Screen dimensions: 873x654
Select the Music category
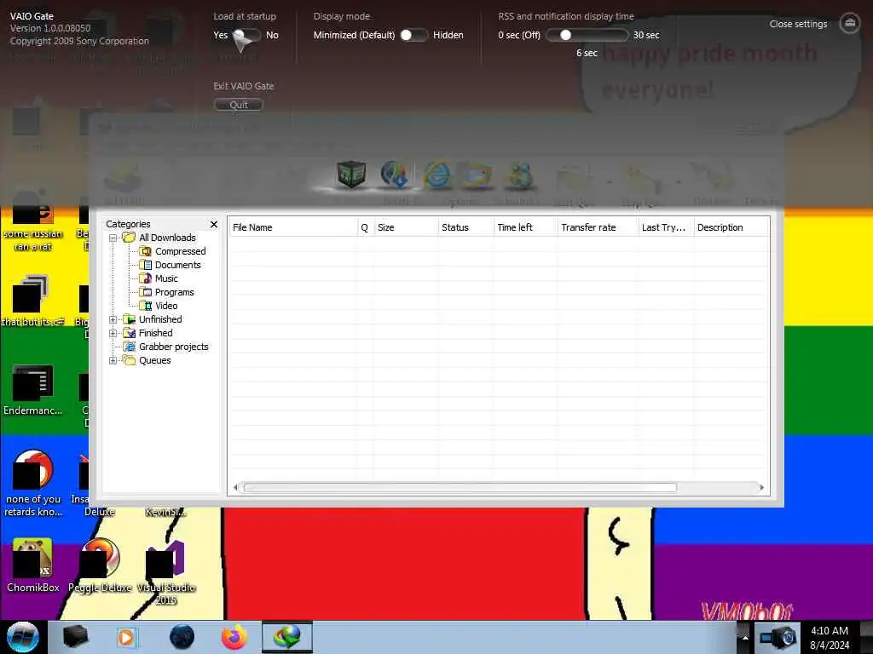click(166, 278)
